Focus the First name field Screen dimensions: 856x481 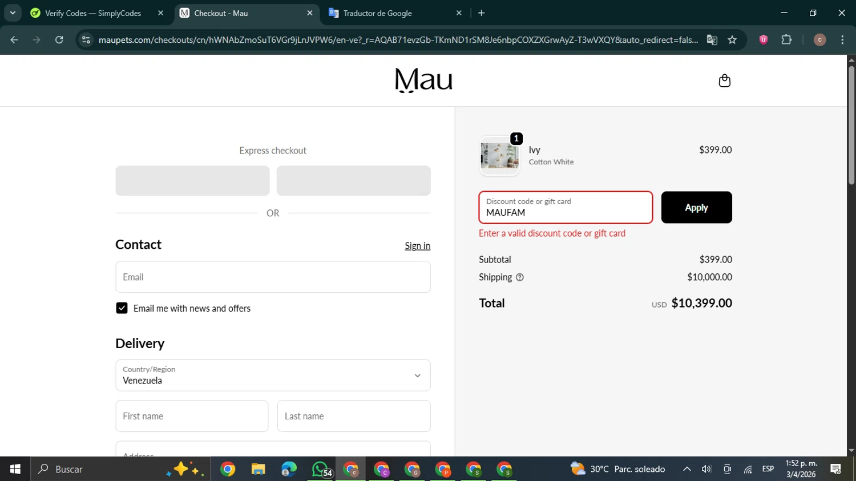coord(192,416)
